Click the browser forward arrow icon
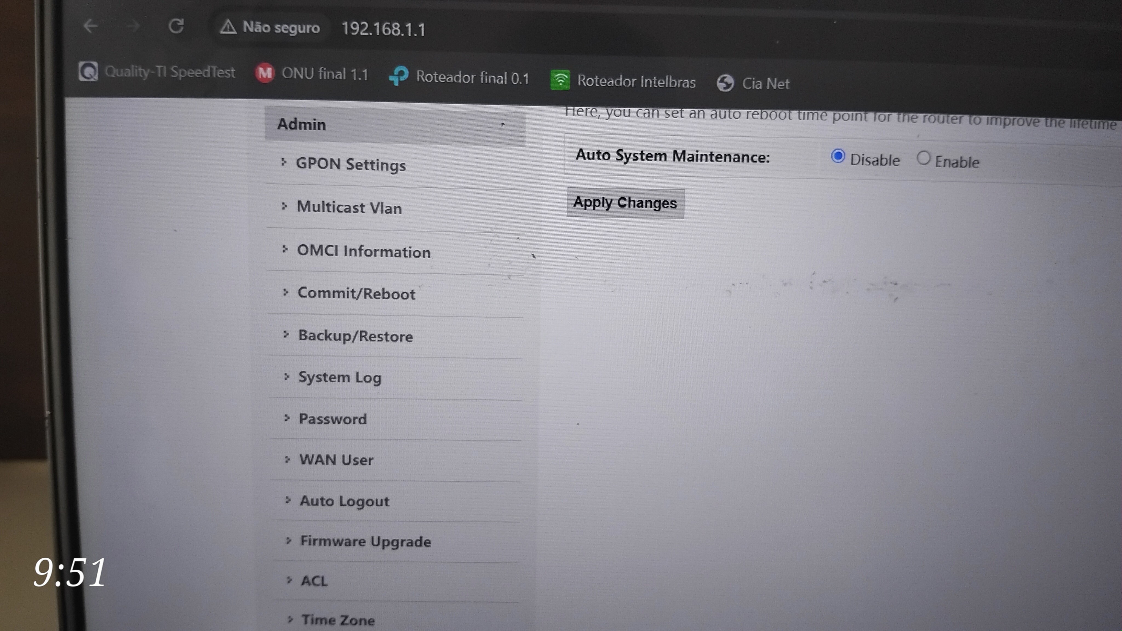This screenshot has height=631, width=1122. (132, 26)
